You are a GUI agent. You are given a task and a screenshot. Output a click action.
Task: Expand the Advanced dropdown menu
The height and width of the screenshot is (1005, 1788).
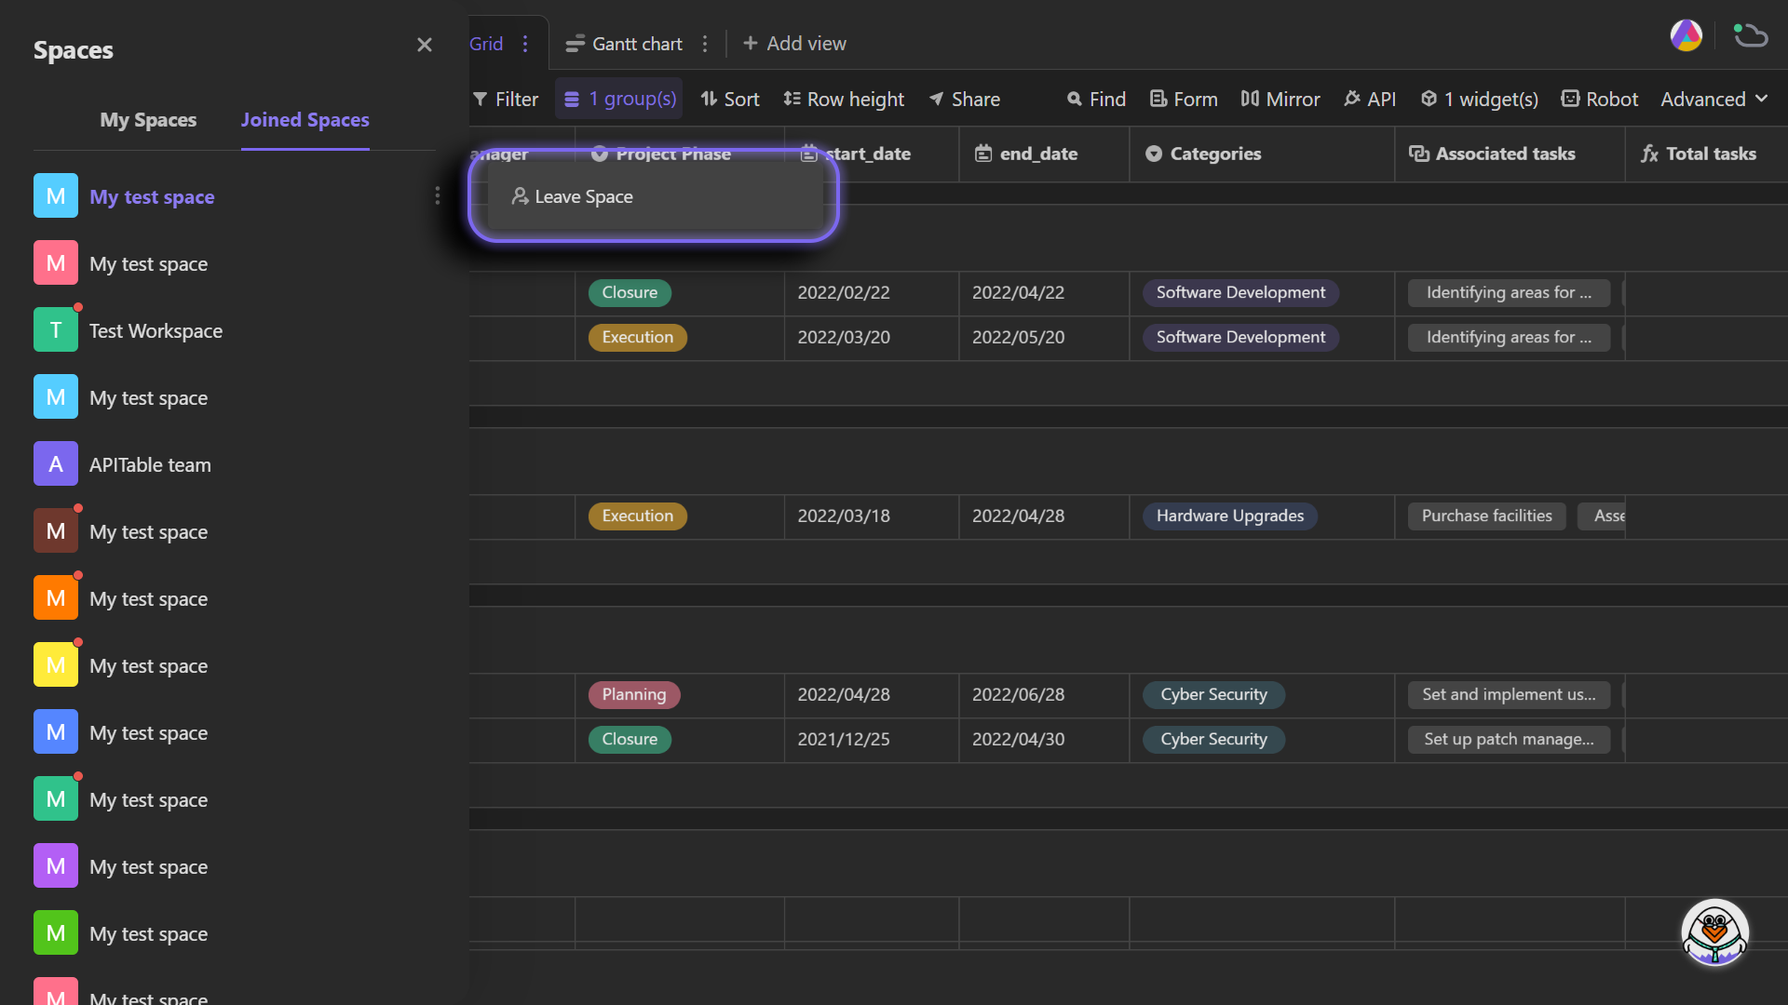coord(1713,99)
